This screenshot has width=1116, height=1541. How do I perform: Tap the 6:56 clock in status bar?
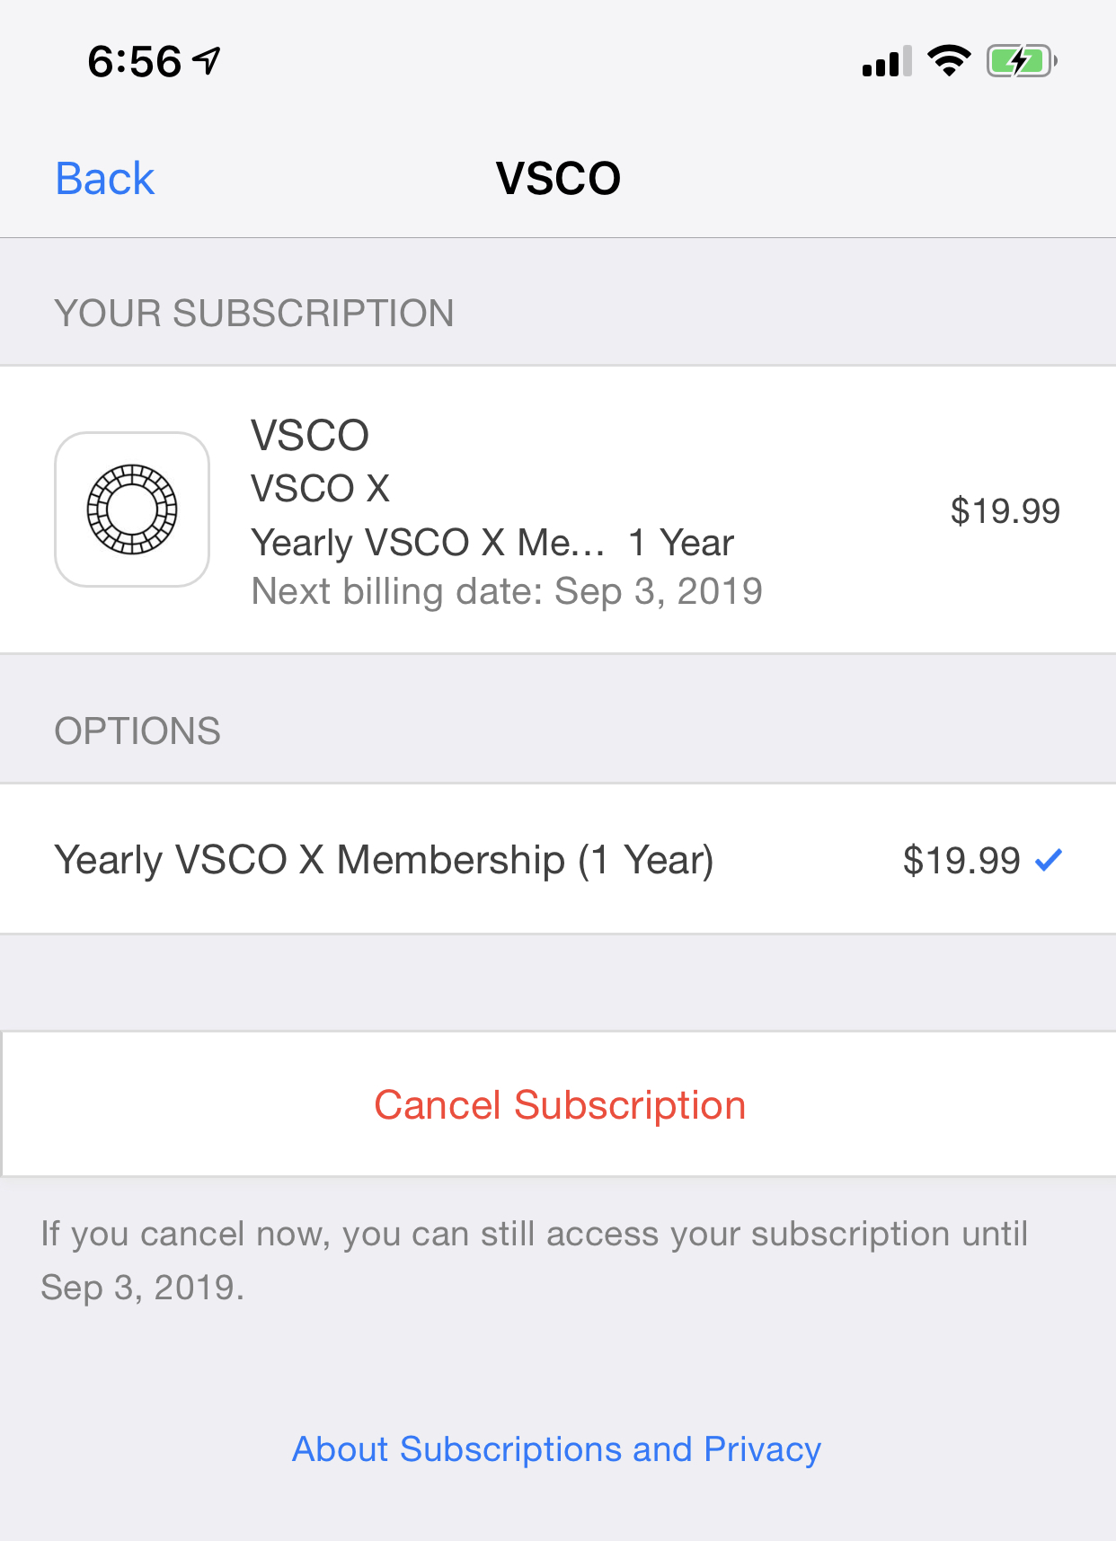tap(135, 62)
